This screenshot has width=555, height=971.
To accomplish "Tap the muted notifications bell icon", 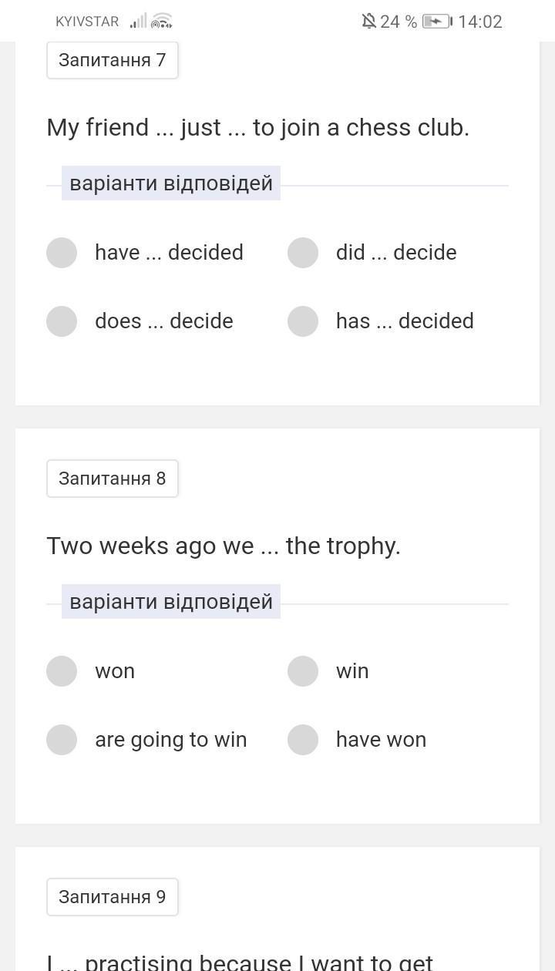I will tap(368, 21).
